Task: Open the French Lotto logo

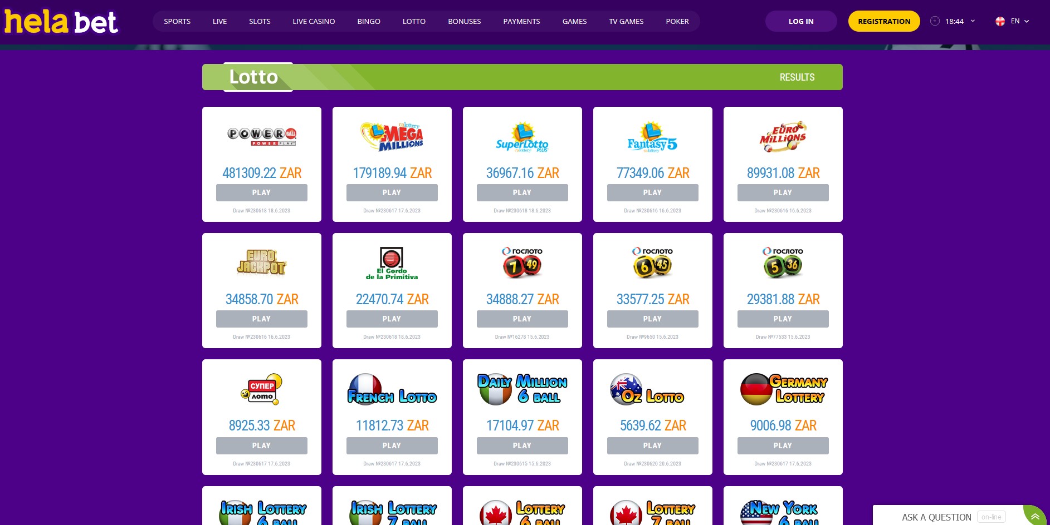Action: coord(392,389)
